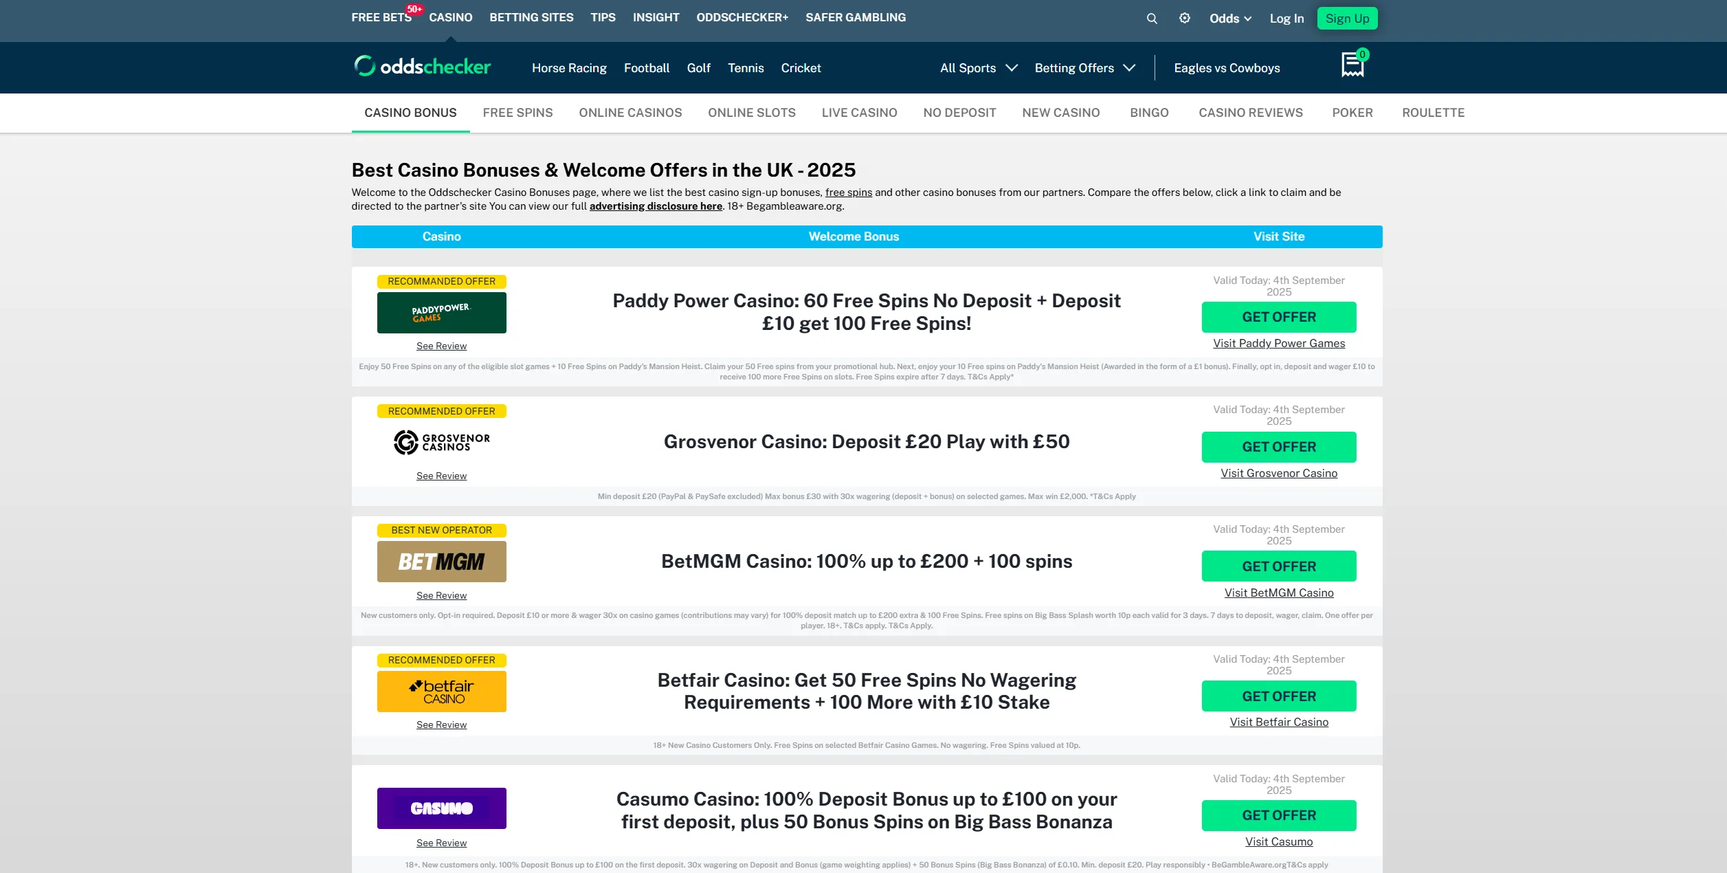
Task: Switch to the Casino Reviews tab
Action: pyautogui.click(x=1251, y=113)
